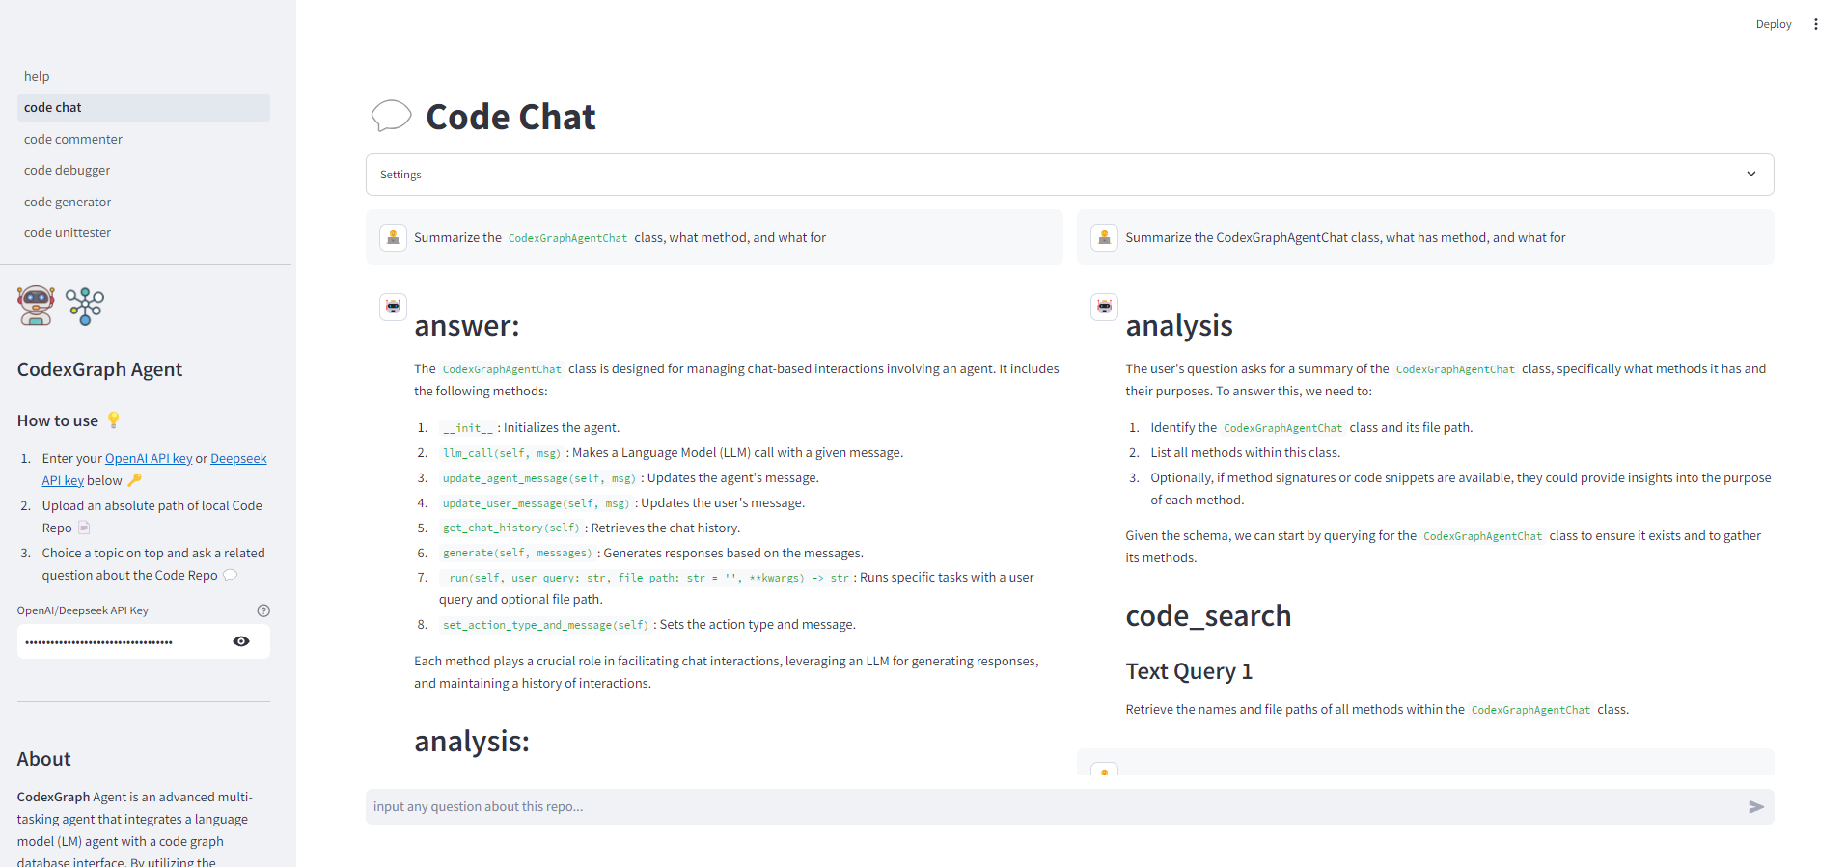
Task: Click the API key help question icon
Action: (x=263, y=610)
